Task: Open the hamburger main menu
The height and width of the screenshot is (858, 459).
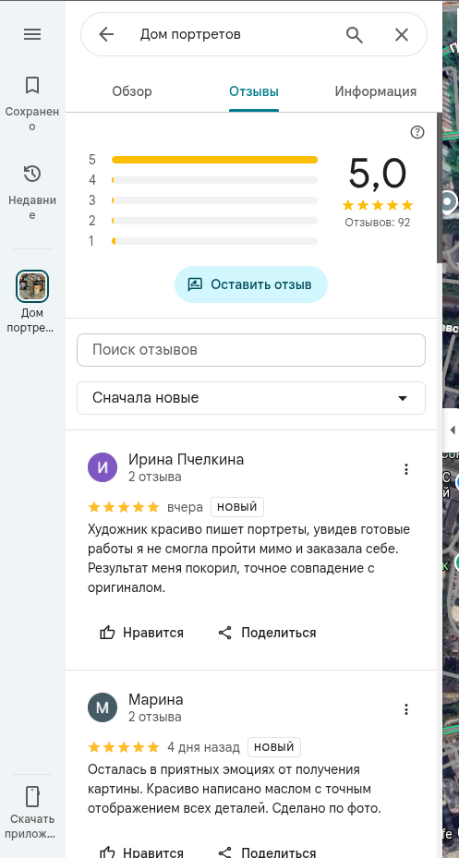Action: coord(32,34)
